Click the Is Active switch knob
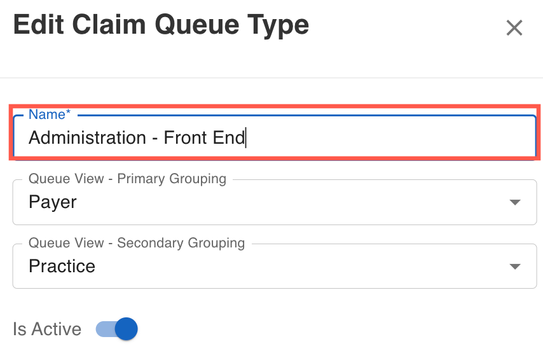This screenshot has height=360, width=543. click(127, 329)
